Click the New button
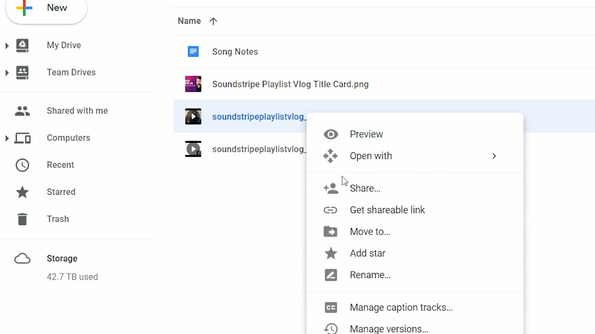 tap(46, 8)
